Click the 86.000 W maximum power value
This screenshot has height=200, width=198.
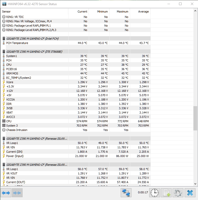(122, 156)
